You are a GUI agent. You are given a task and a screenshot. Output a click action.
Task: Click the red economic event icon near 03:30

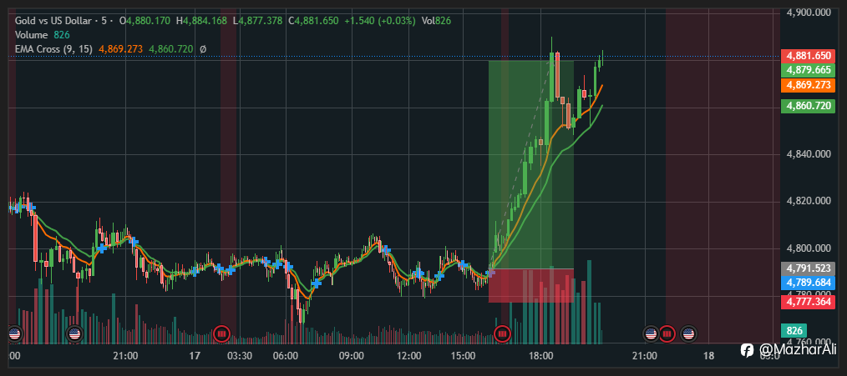221,334
